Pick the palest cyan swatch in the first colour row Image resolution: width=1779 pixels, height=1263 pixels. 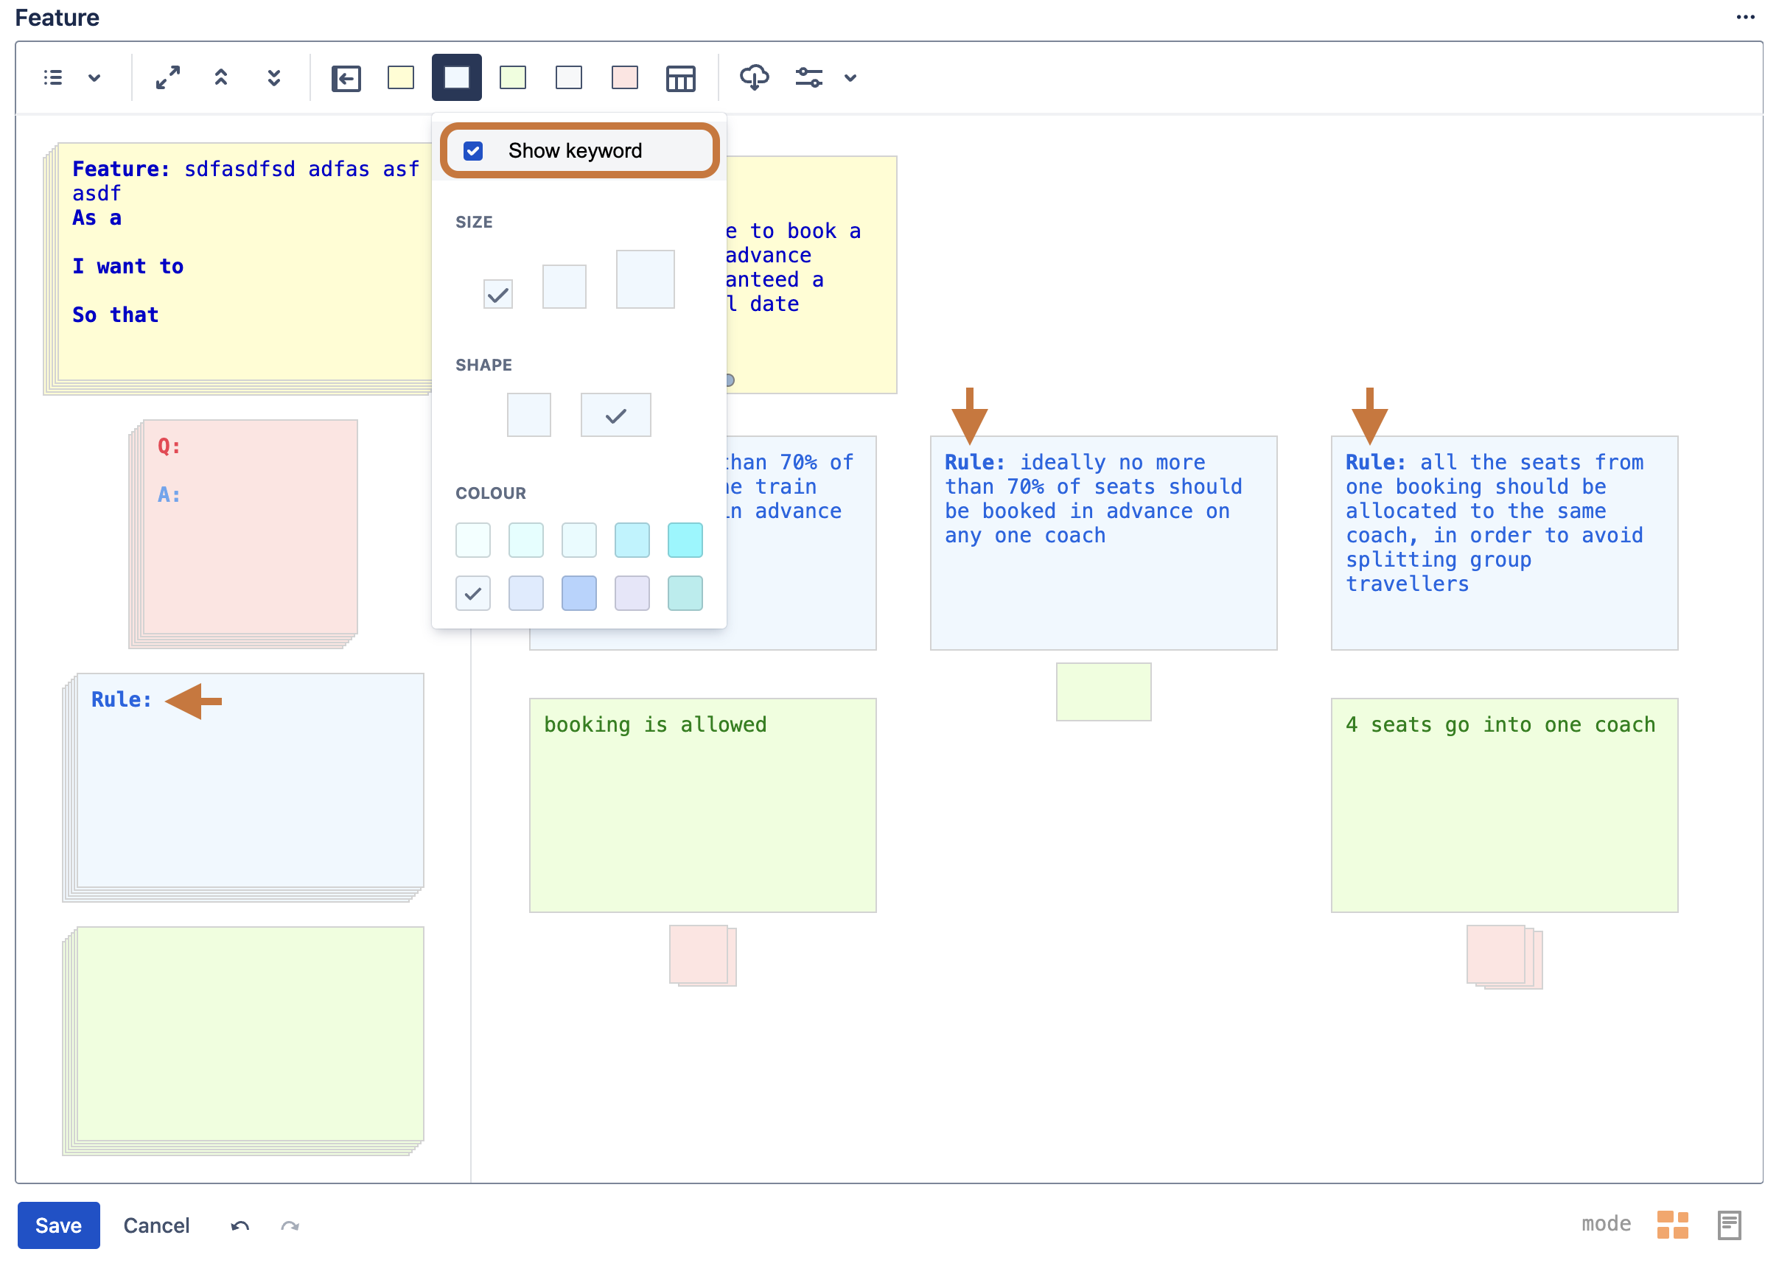point(473,539)
